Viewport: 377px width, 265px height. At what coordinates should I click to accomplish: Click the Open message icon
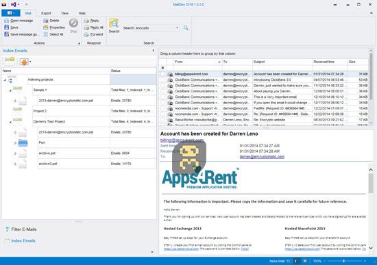tap(6, 21)
